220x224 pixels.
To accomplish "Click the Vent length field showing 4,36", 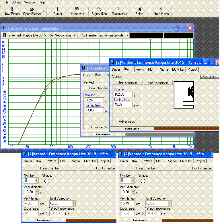I will 31,203.
